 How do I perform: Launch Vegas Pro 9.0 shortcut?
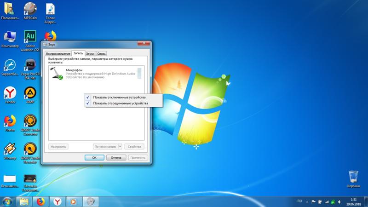[30, 69]
